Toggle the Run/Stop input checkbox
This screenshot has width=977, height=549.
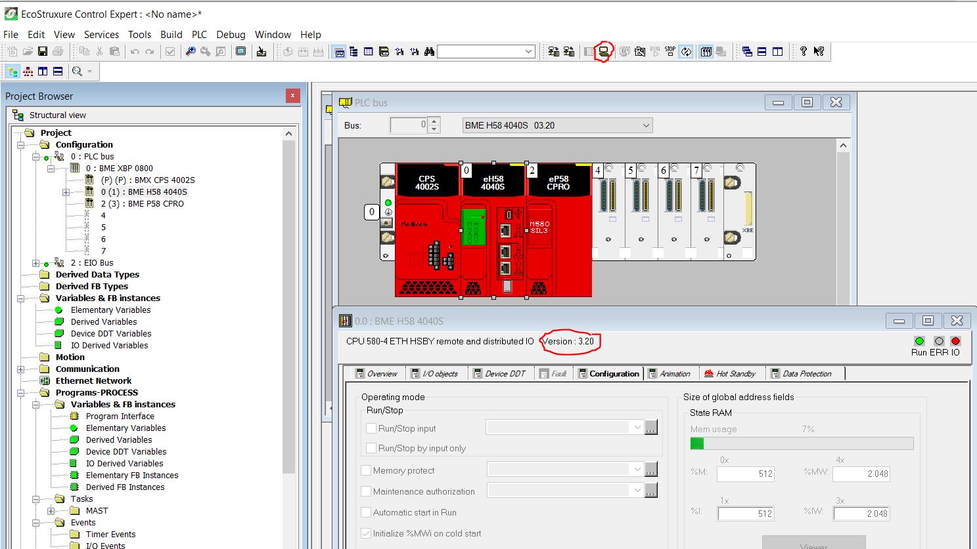(371, 428)
